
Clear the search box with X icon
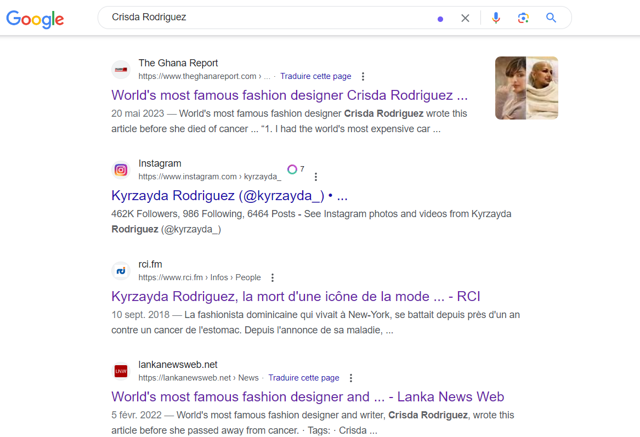(x=465, y=18)
